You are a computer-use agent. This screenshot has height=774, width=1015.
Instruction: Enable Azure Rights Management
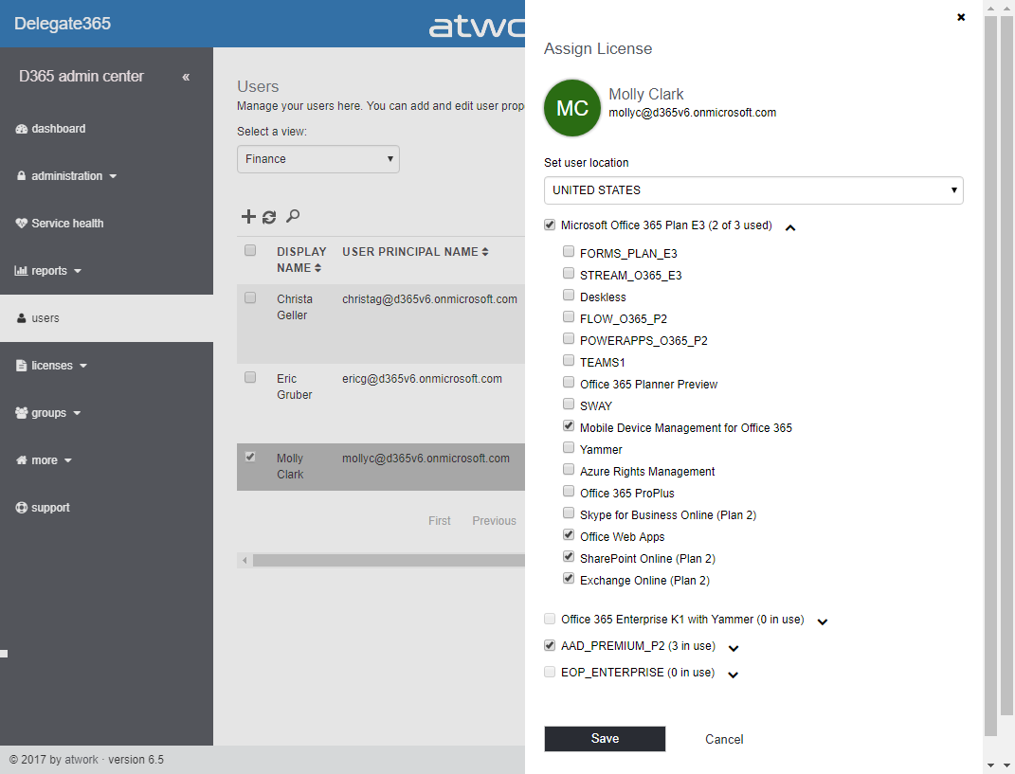click(x=569, y=469)
